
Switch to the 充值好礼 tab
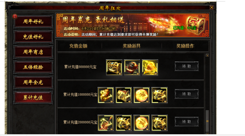pyautogui.click(x=33, y=37)
